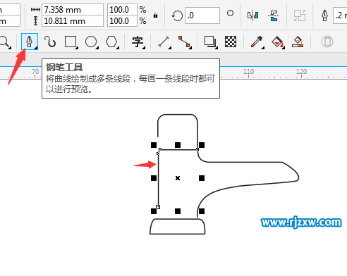Image resolution: width=347 pixels, height=276 pixels.
Task: Click the ruler mark labeled 120
Action: [302, 71]
